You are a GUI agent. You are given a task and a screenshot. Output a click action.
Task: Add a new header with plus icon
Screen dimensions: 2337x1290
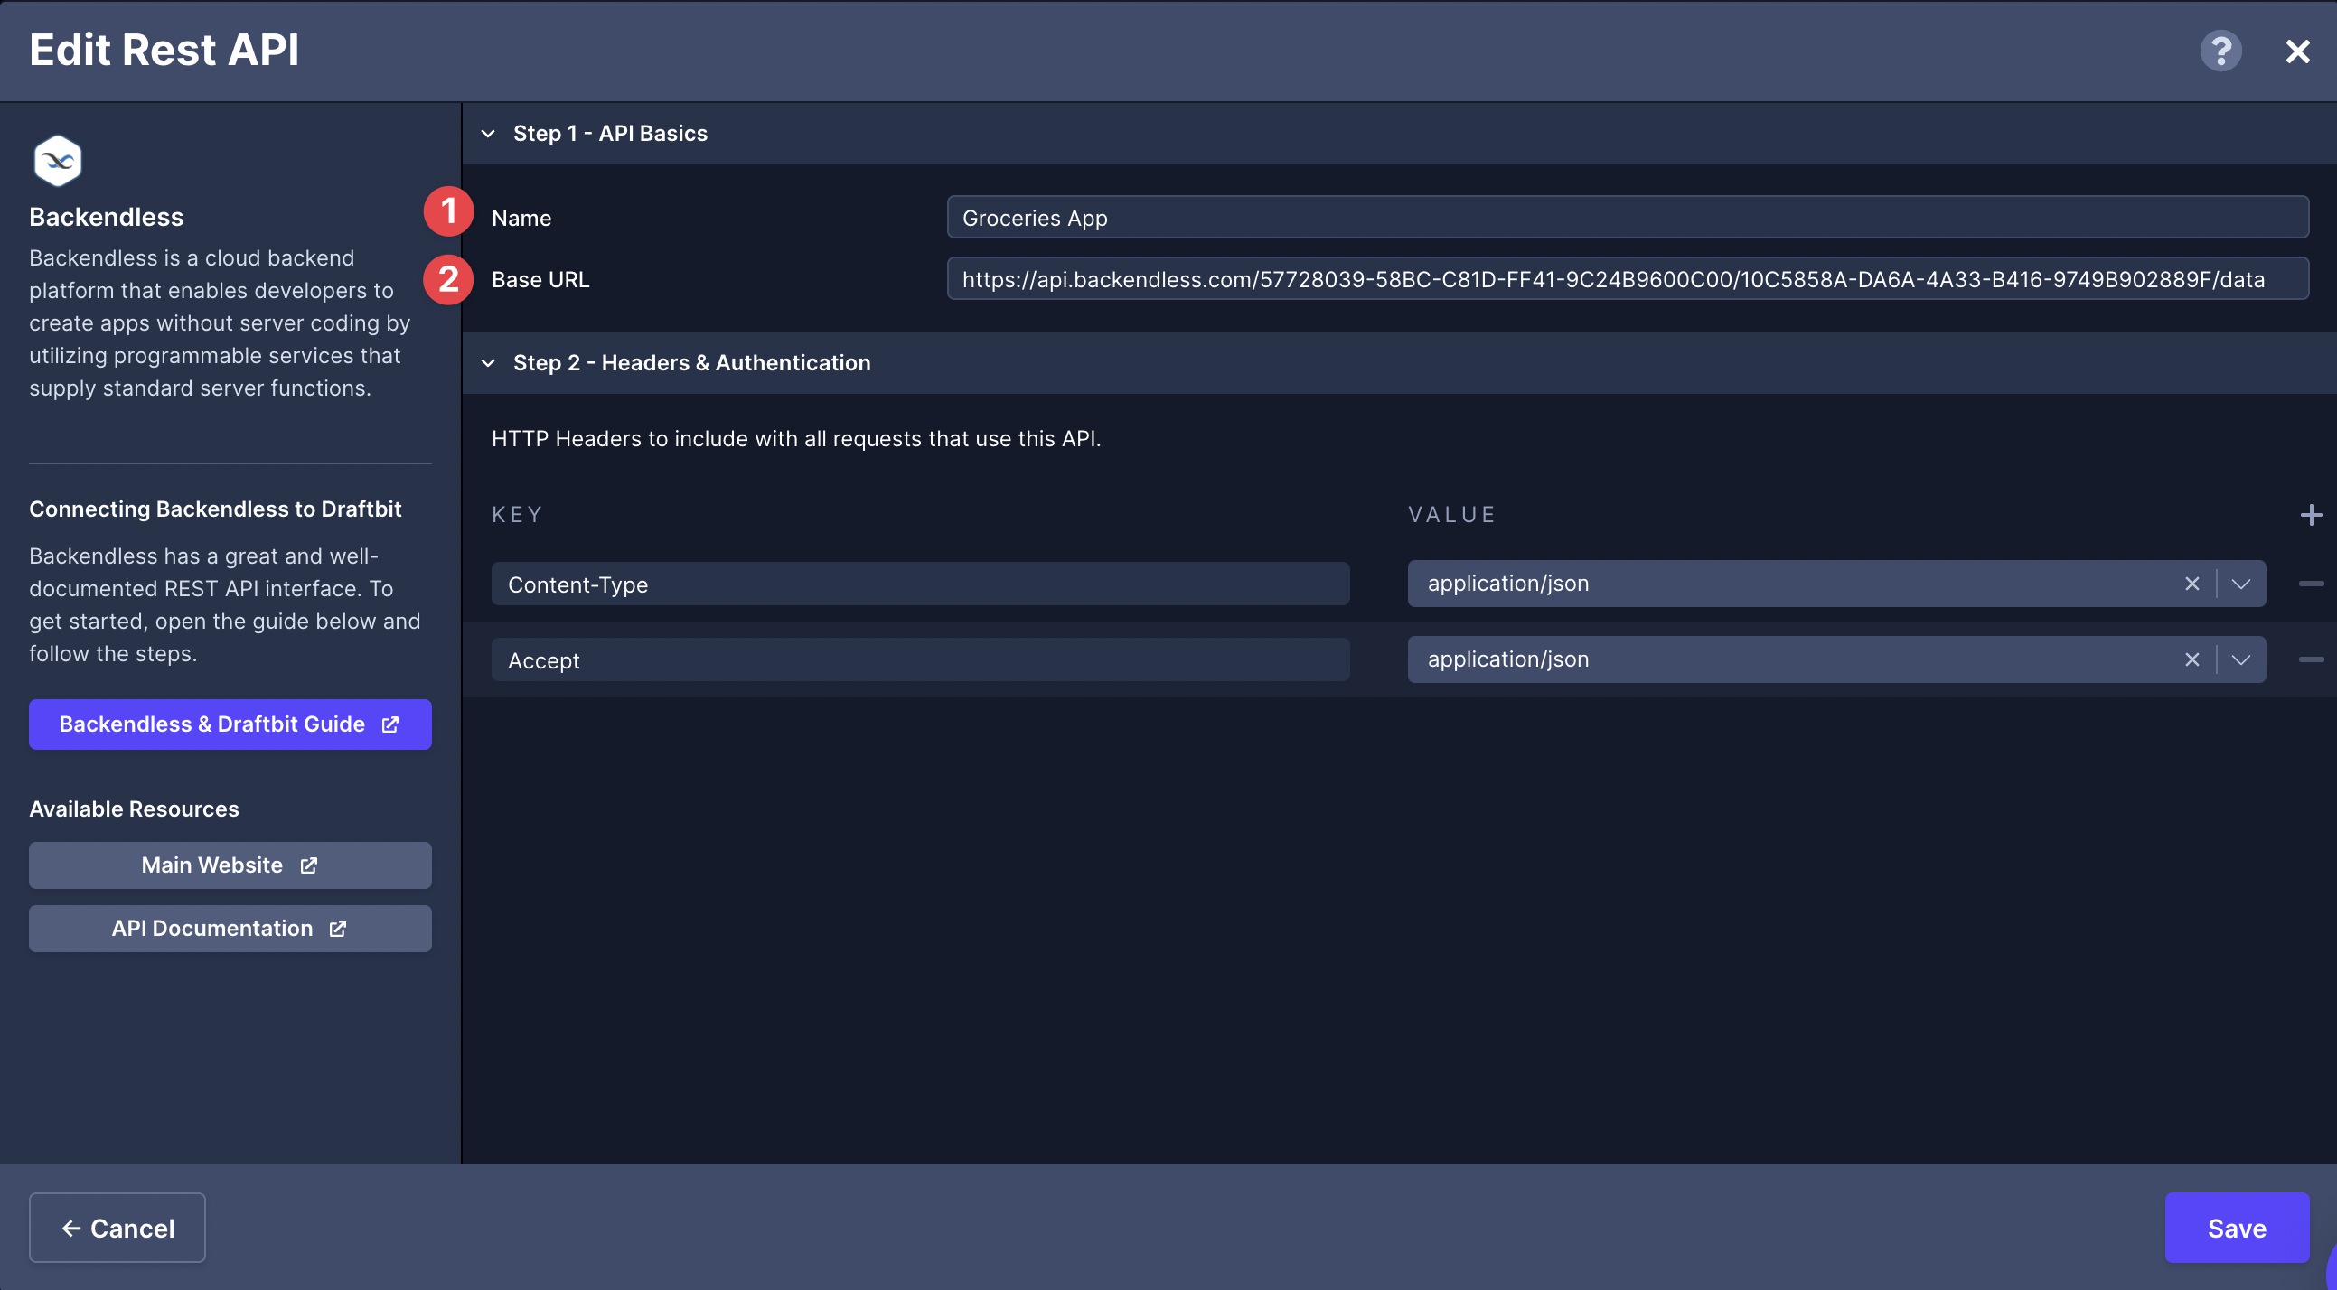(x=2311, y=515)
